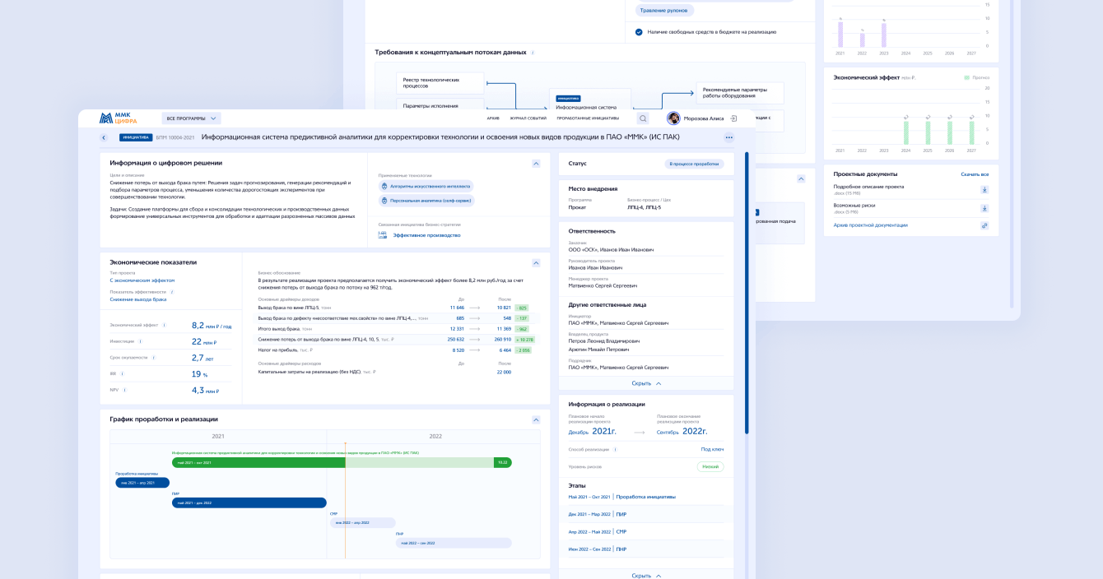Image resolution: width=1103 pixels, height=579 pixels.
Task: Click + 10 278 green delta badge
Action: [524, 339]
